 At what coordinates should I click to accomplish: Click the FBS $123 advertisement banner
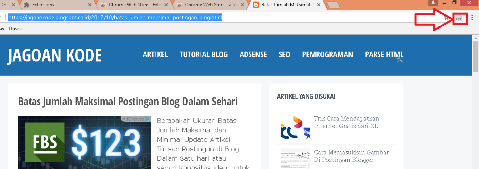(85, 142)
